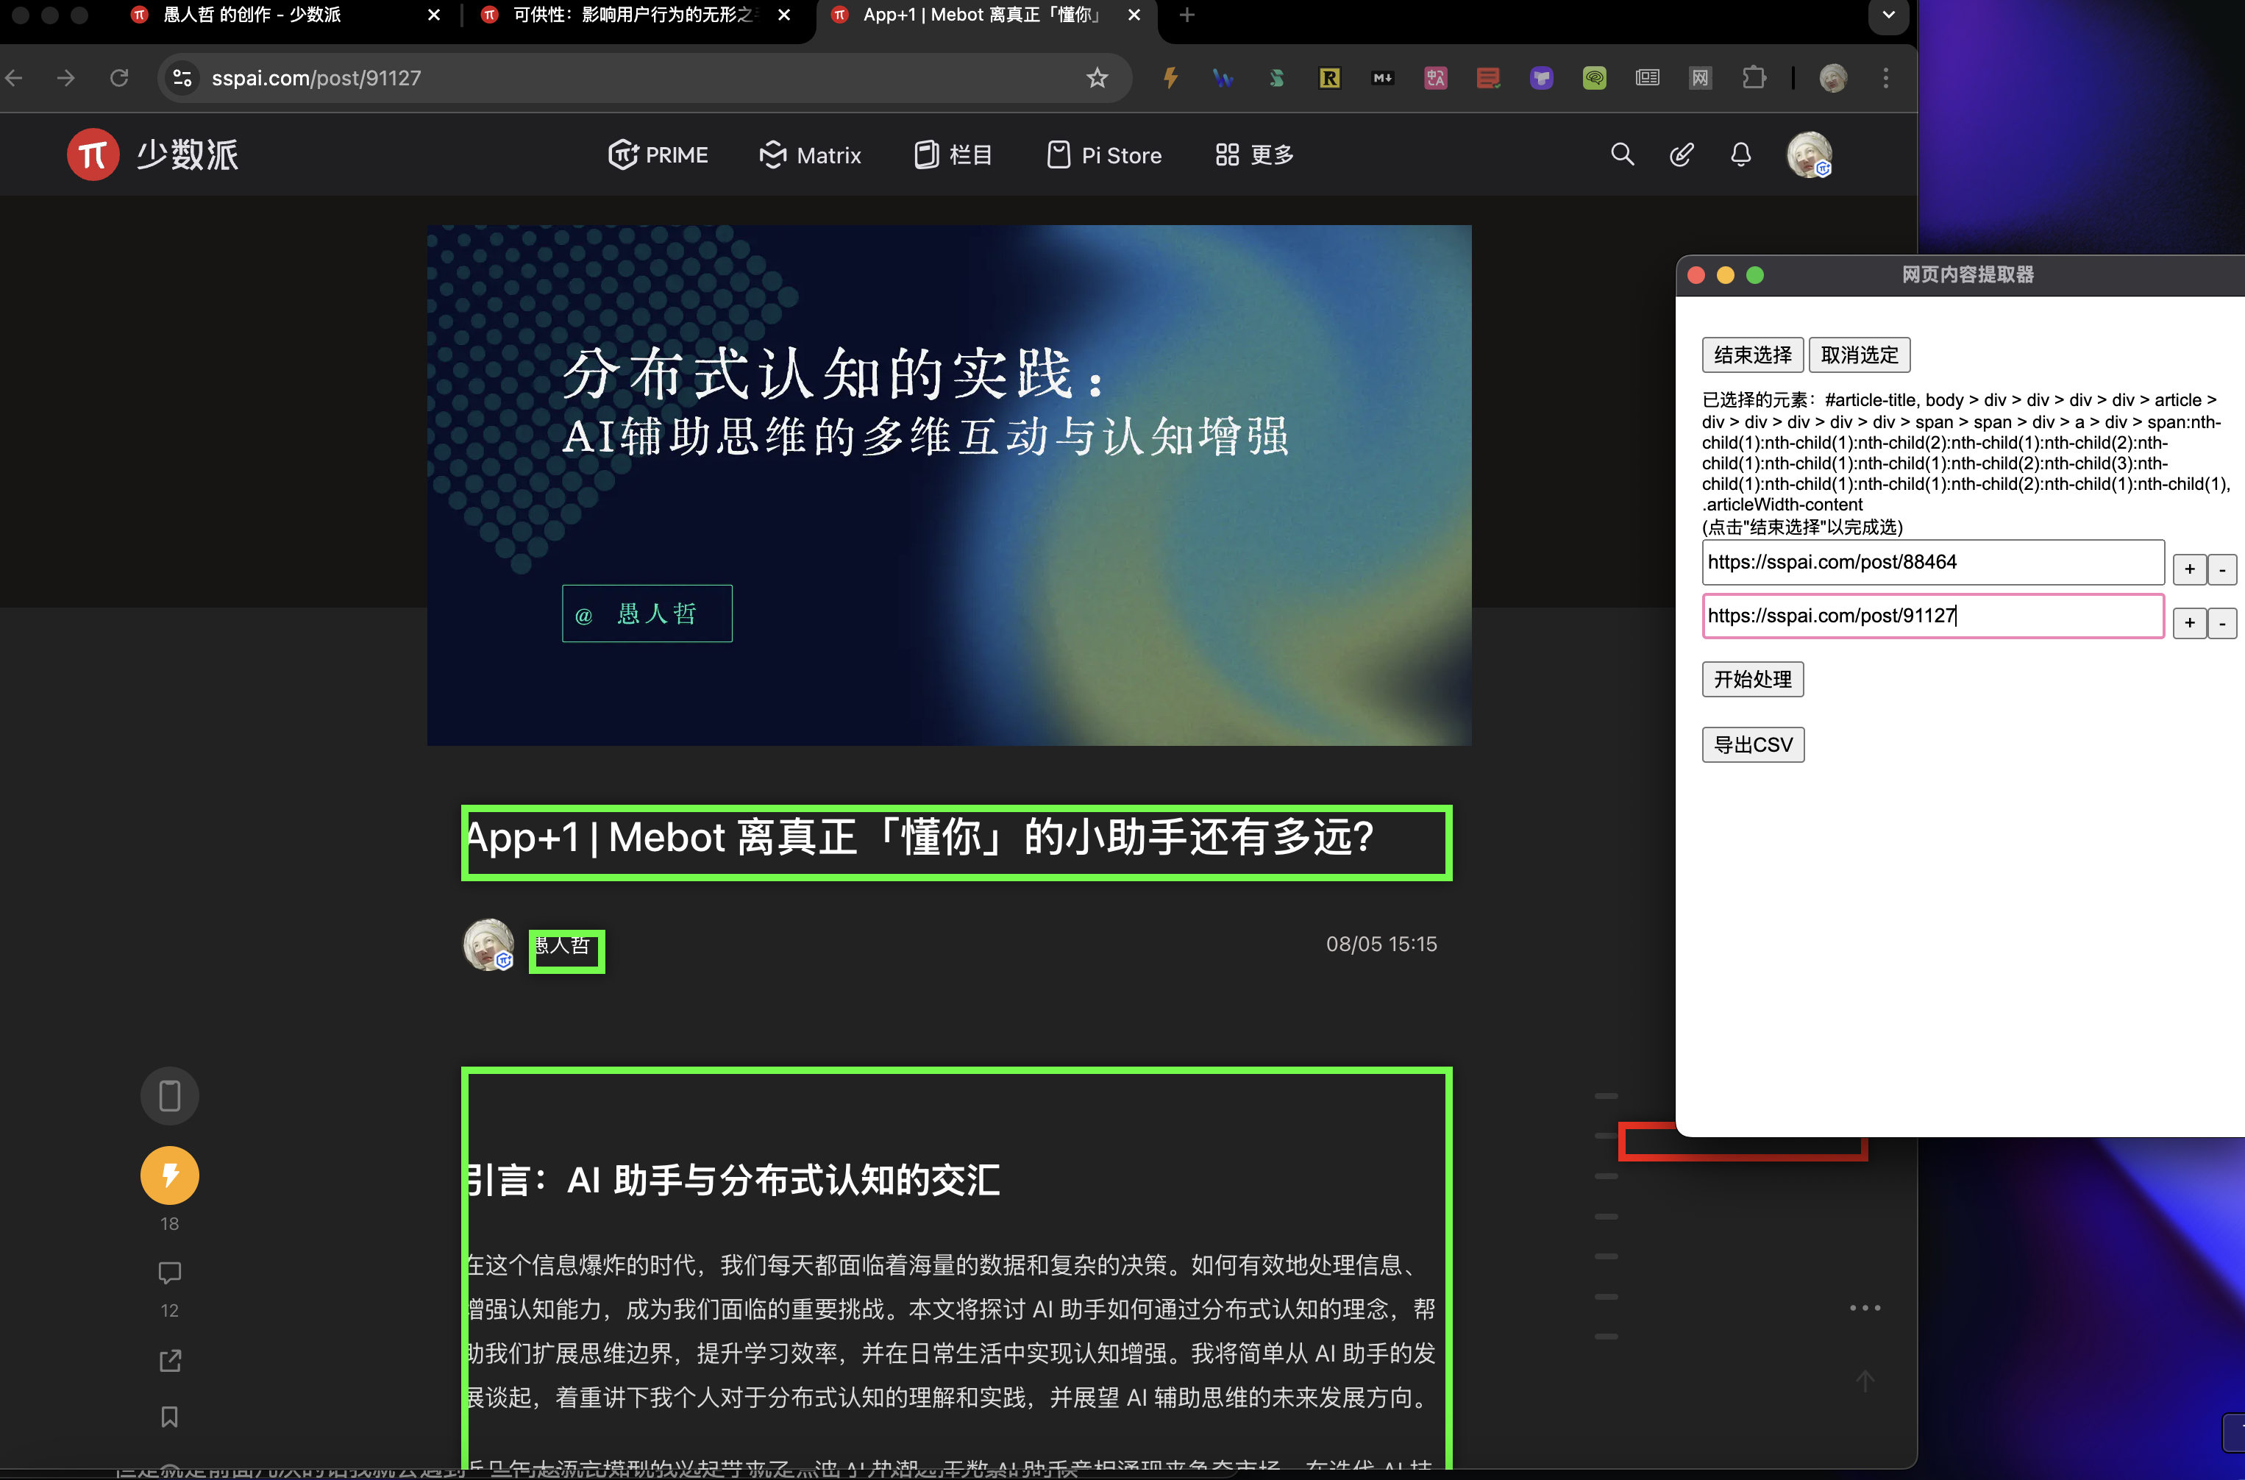Image resolution: width=2245 pixels, height=1480 pixels.
Task: Bookmark the article via sidebar icon
Action: coord(170,1417)
